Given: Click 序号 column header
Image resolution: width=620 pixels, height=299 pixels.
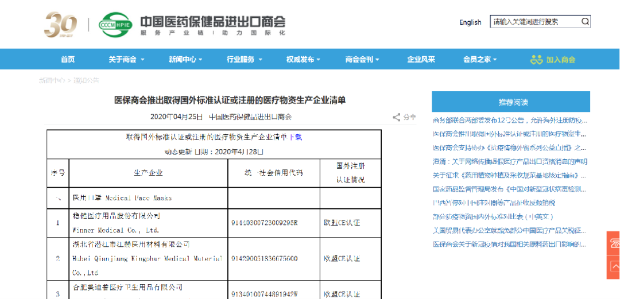Looking at the screenshot, I should [58, 173].
